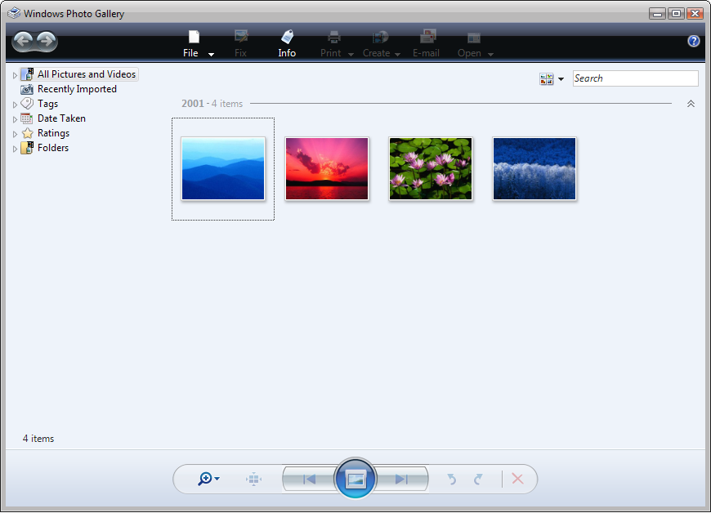
Task: Click the Back navigation arrow
Action: pos(23,41)
